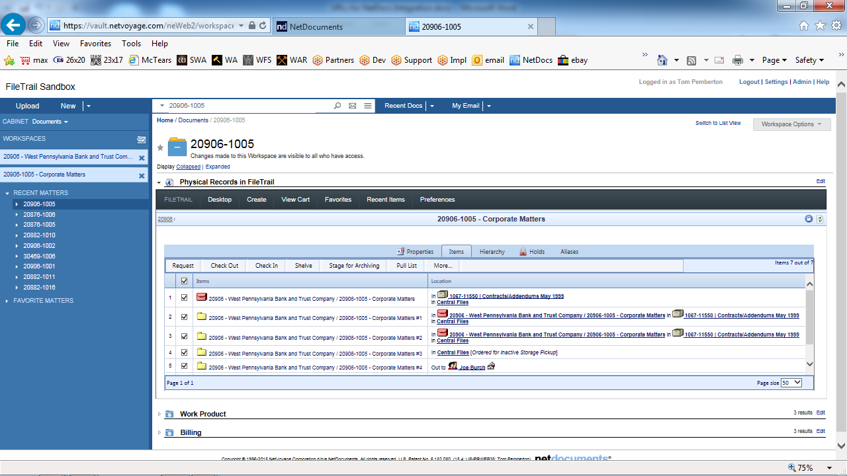The image size is (847, 476).
Task: Click the Pull List button
Action: (x=407, y=266)
